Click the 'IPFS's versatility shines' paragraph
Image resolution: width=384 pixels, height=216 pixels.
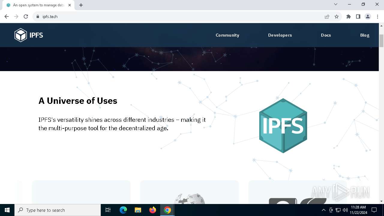[122, 124]
